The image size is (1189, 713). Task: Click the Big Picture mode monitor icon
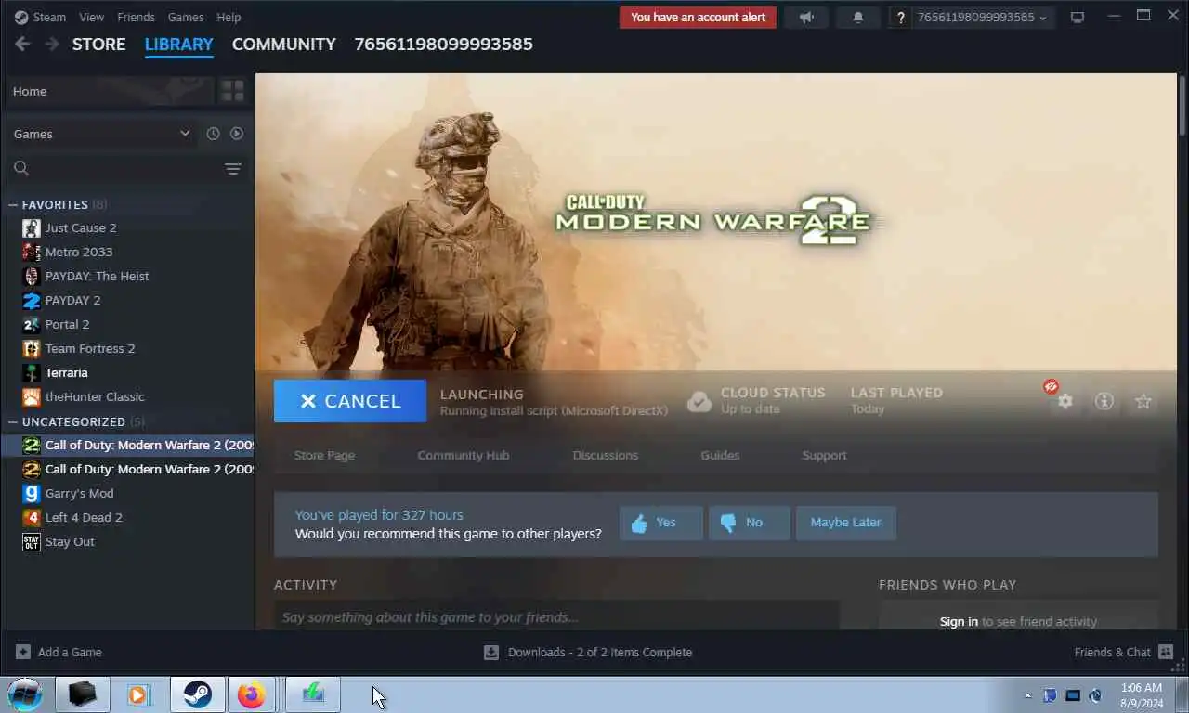tap(1078, 17)
